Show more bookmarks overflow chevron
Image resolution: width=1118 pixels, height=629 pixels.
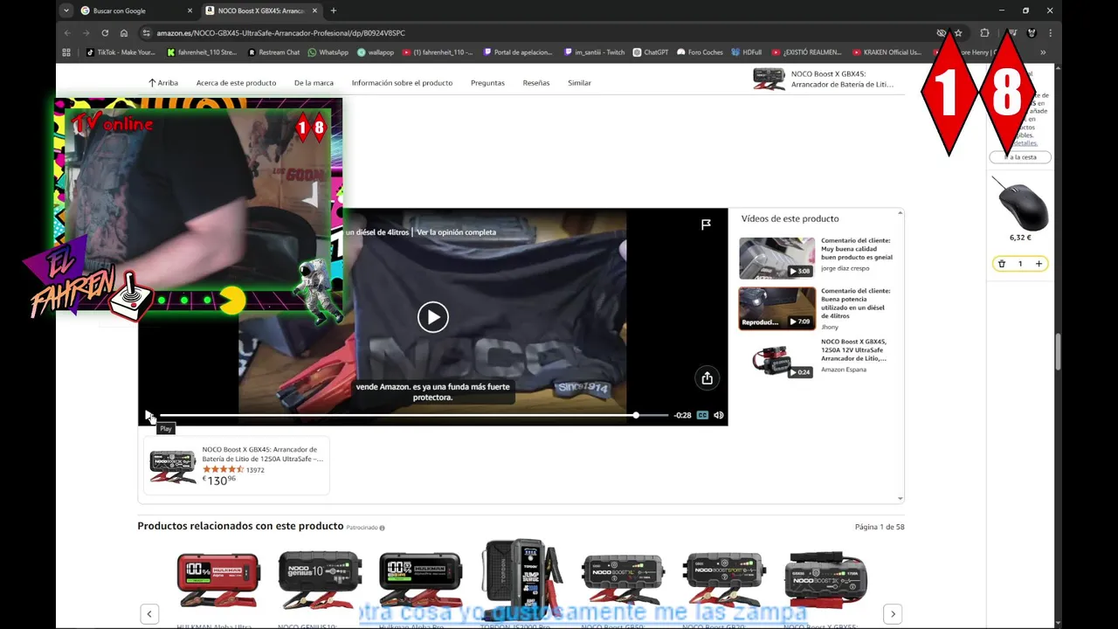(1043, 52)
